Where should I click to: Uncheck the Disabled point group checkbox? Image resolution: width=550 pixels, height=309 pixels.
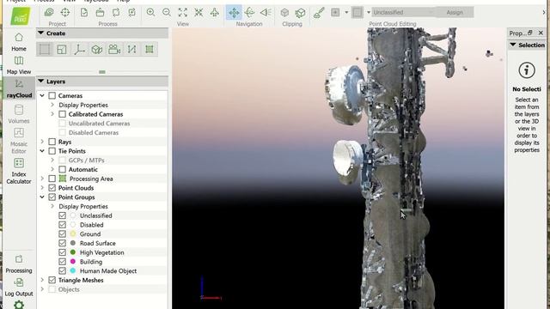[63, 225]
